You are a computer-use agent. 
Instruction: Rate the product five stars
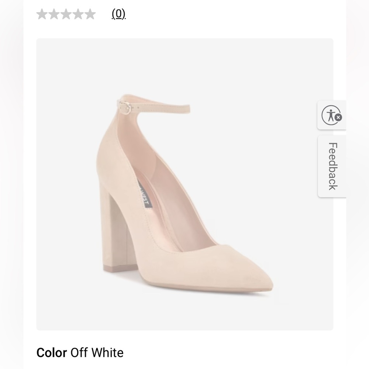click(90, 14)
